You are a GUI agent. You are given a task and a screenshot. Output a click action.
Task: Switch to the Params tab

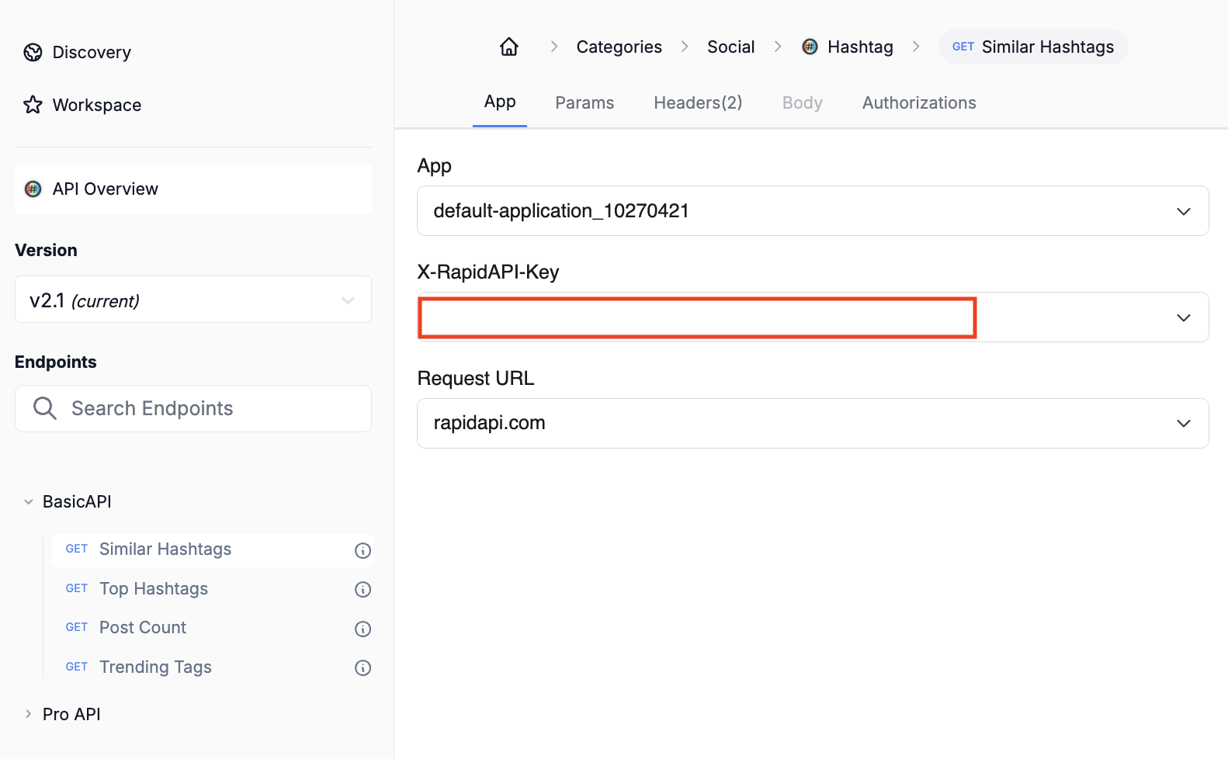tap(585, 102)
